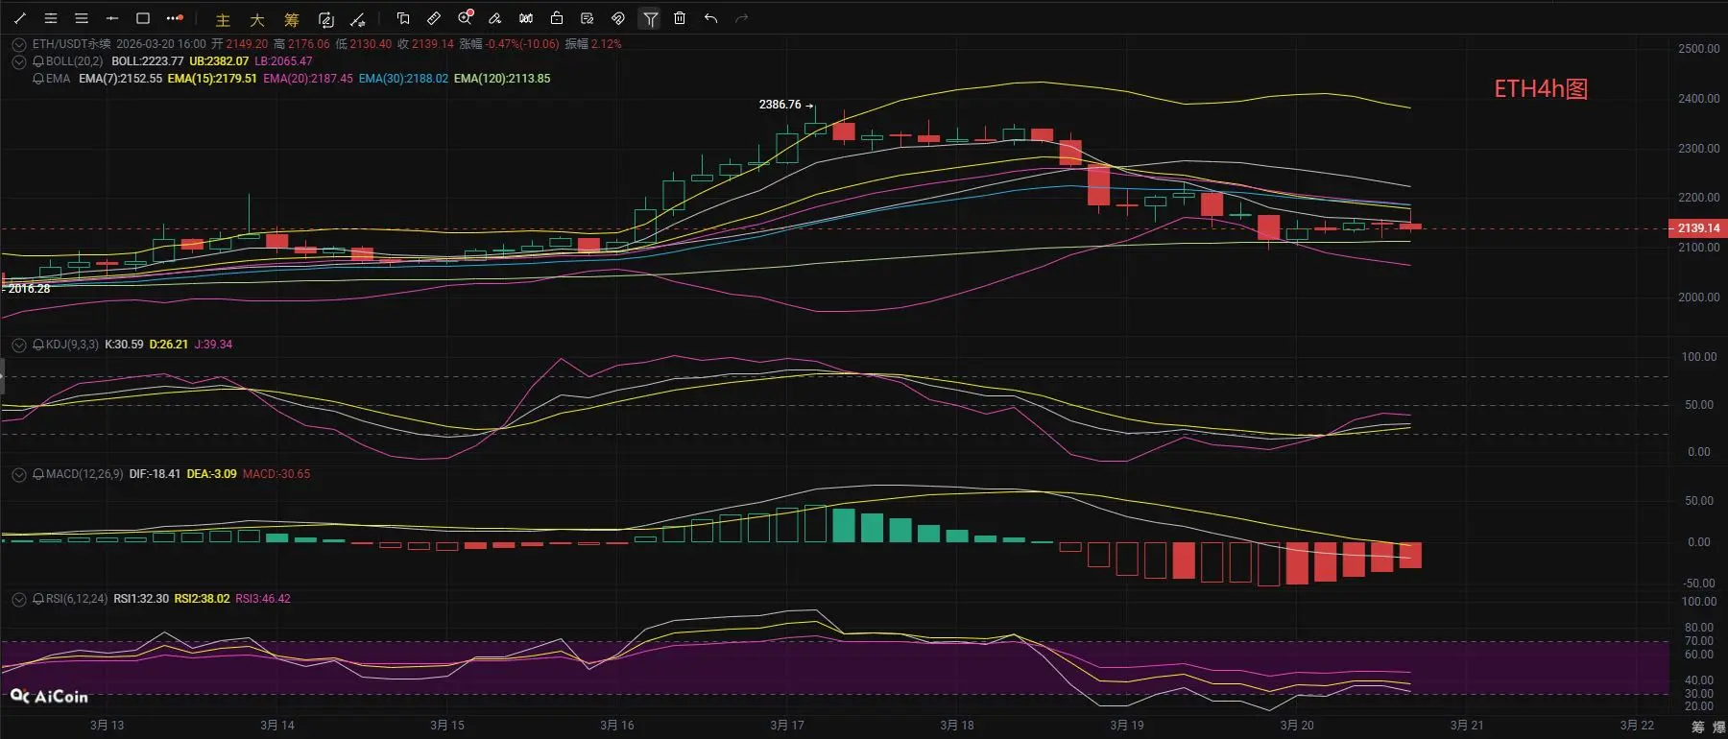Click the 筹 button at bottom-right corner
The image size is (1728, 739).
[1698, 727]
